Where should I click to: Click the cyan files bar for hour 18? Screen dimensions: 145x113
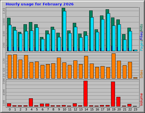click(108, 32)
